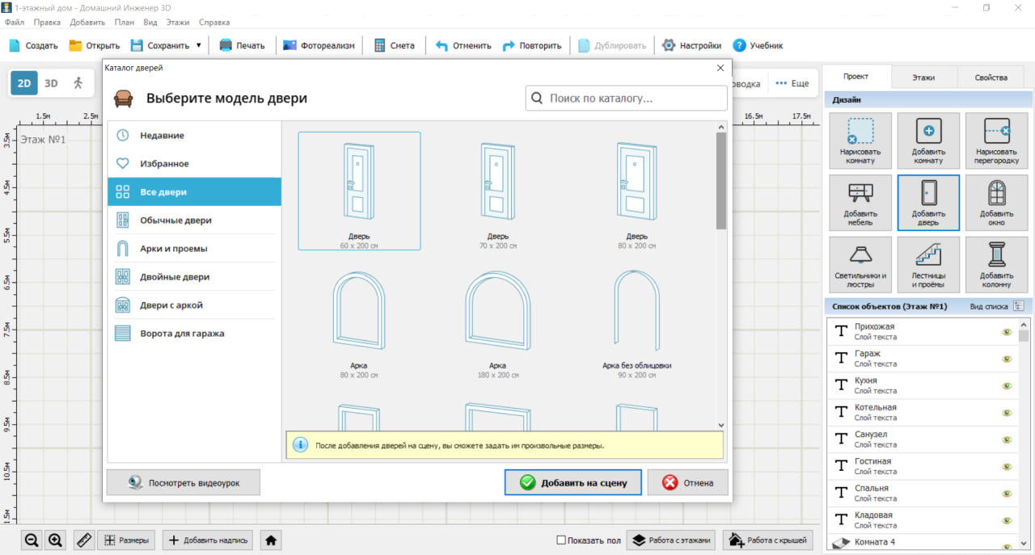
Task: Open the Лестницы и проёмы tool
Action: pos(928,264)
